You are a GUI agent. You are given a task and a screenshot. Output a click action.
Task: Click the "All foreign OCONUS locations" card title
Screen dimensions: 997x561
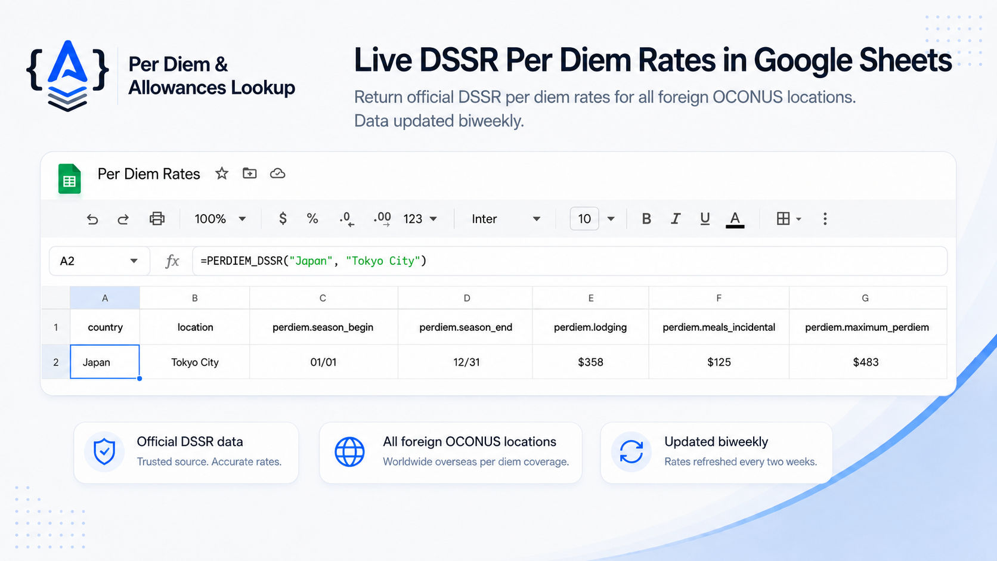tap(469, 442)
